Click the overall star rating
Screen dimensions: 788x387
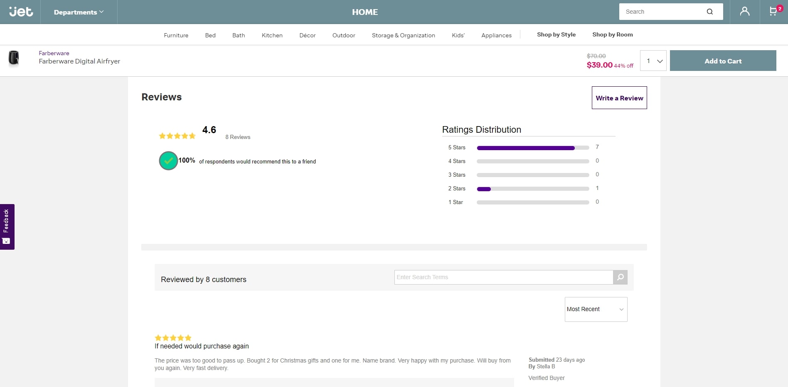click(x=177, y=136)
